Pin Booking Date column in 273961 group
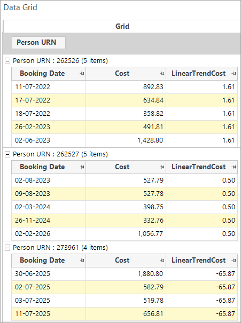 [x=82, y=261]
